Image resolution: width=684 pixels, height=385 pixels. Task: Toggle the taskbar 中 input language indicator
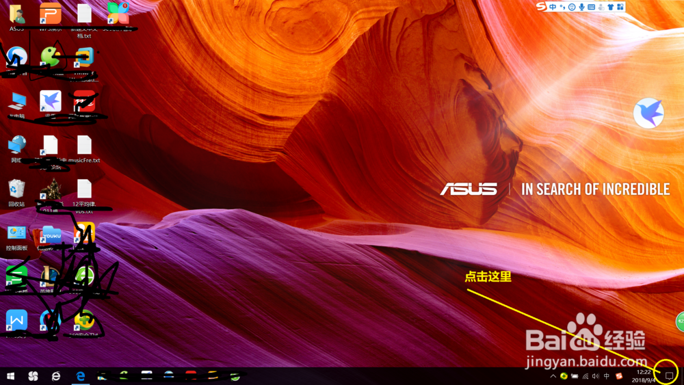pos(606,376)
